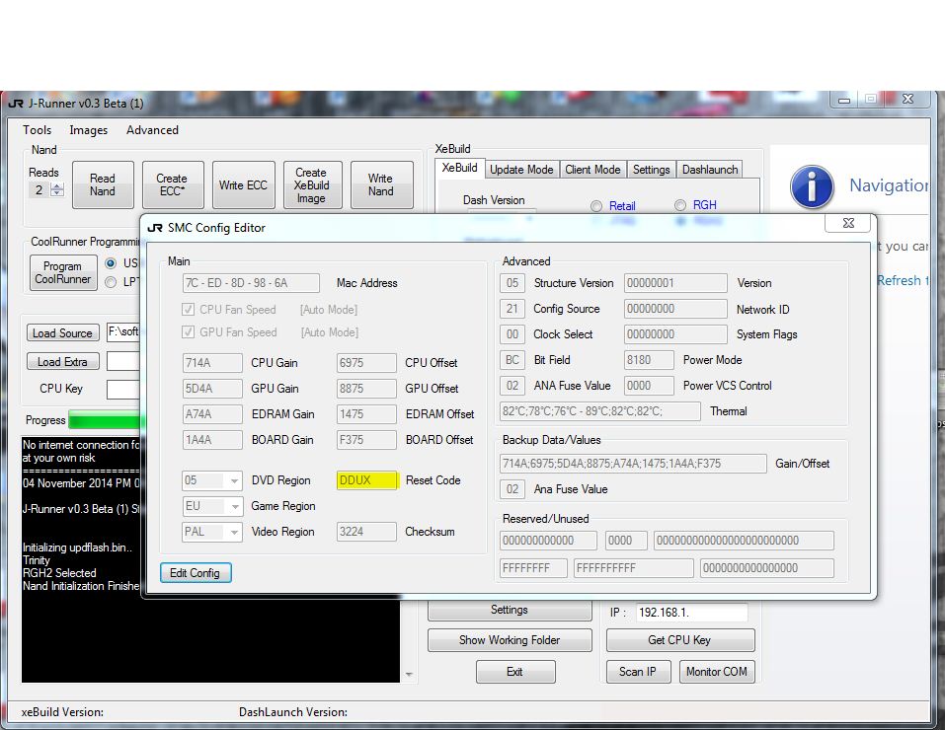Click the Refresh link in Navigation panel
Image resolution: width=945 pixels, height=730 pixels.
(x=903, y=281)
